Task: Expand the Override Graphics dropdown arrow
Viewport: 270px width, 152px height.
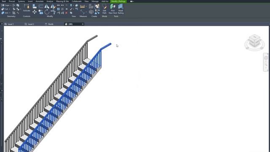Action: 73,9
